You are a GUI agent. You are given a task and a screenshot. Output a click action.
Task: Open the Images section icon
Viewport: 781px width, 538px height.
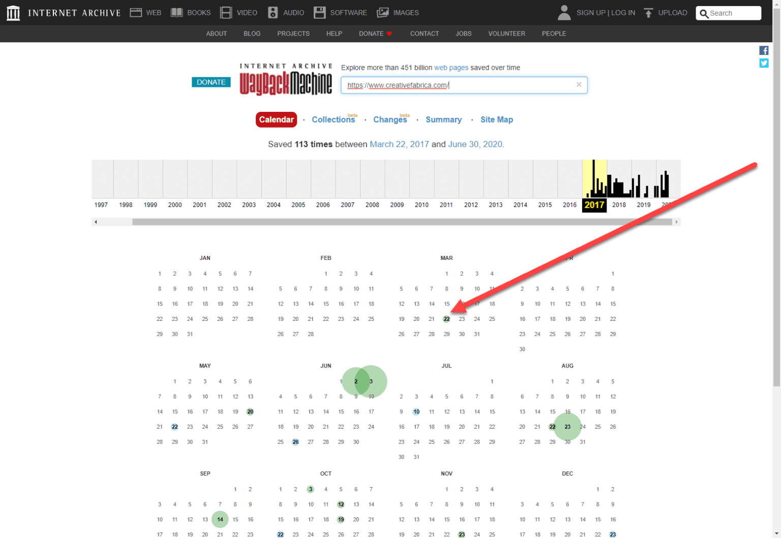[383, 13]
